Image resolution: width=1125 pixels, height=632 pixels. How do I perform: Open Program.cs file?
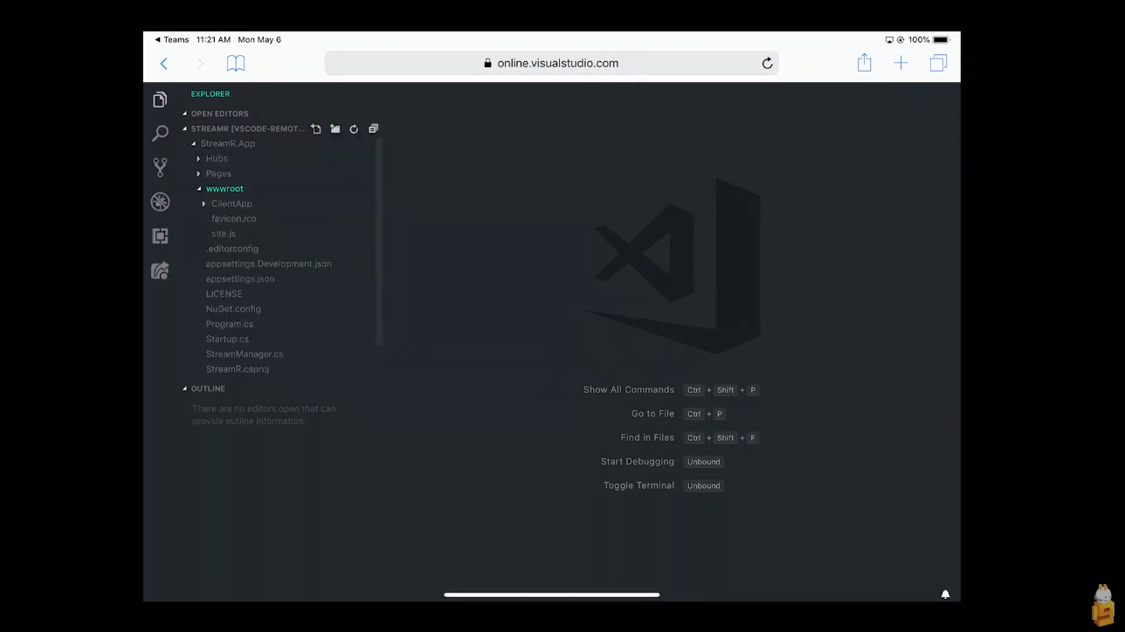[x=229, y=324]
